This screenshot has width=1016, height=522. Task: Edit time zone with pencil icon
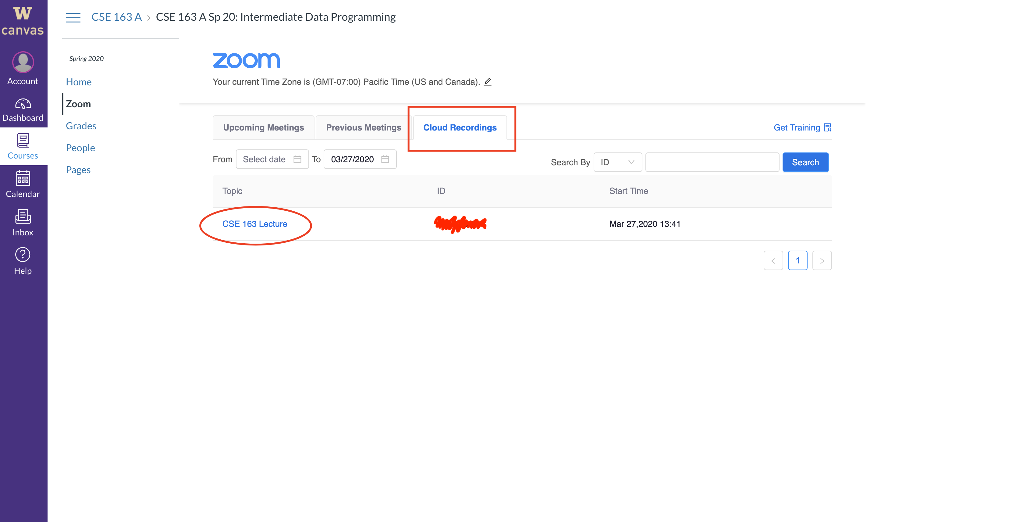pos(488,82)
